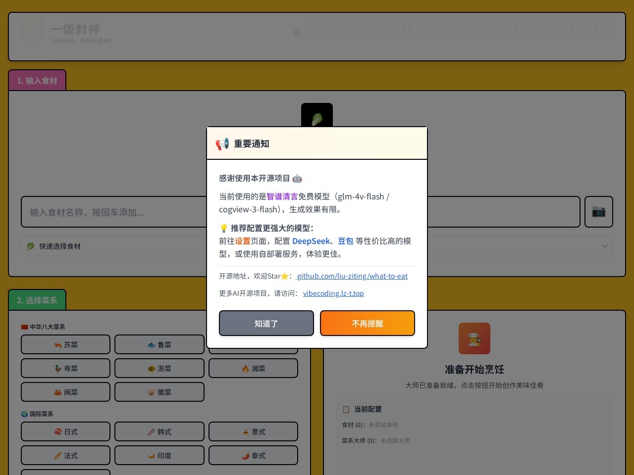Dismiss the notice with 知道了
This screenshot has width=634, height=475.
[266, 323]
